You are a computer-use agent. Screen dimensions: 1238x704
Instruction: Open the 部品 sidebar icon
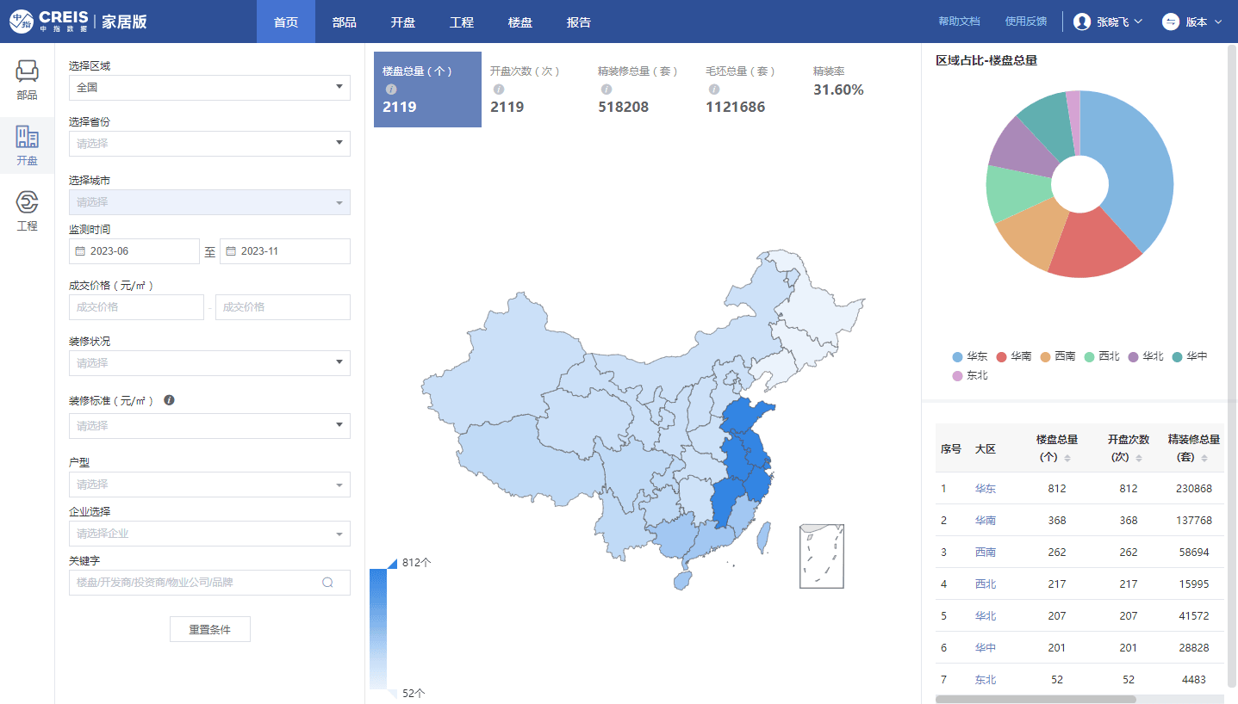click(x=27, y=80)
